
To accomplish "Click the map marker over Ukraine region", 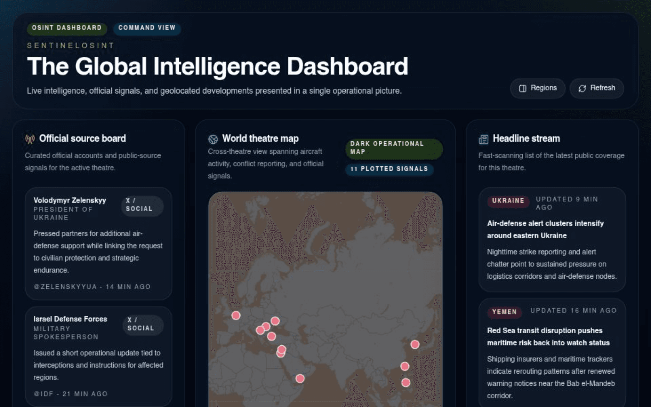I will point(275,321).
